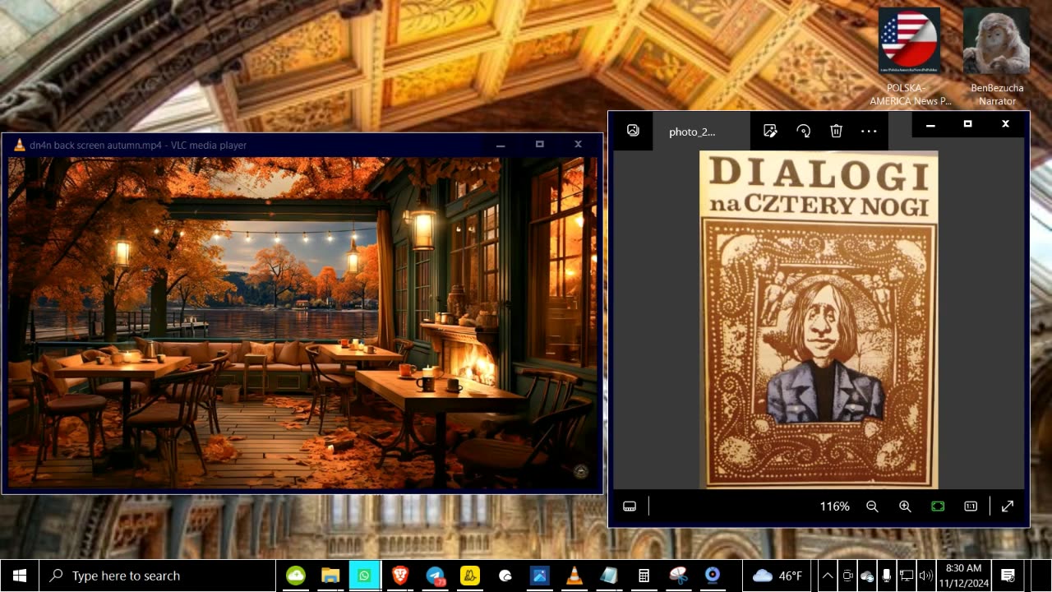Open Brave browser from taskbar
The image size is (1052, 592).
399,576
